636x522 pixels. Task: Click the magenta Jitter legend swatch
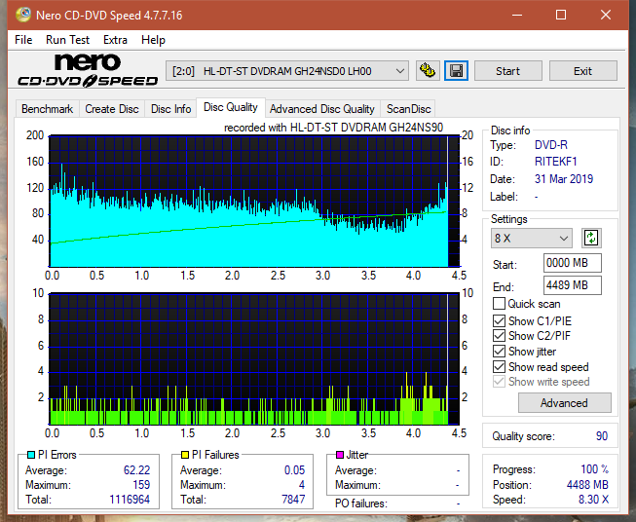(x=340, y=455)
